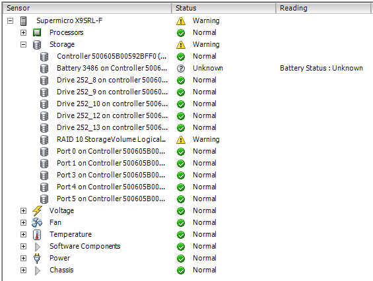Viewport: 373px width, 281px height.
Task: Click the Processors green chip icon
Action: point(37,32)
